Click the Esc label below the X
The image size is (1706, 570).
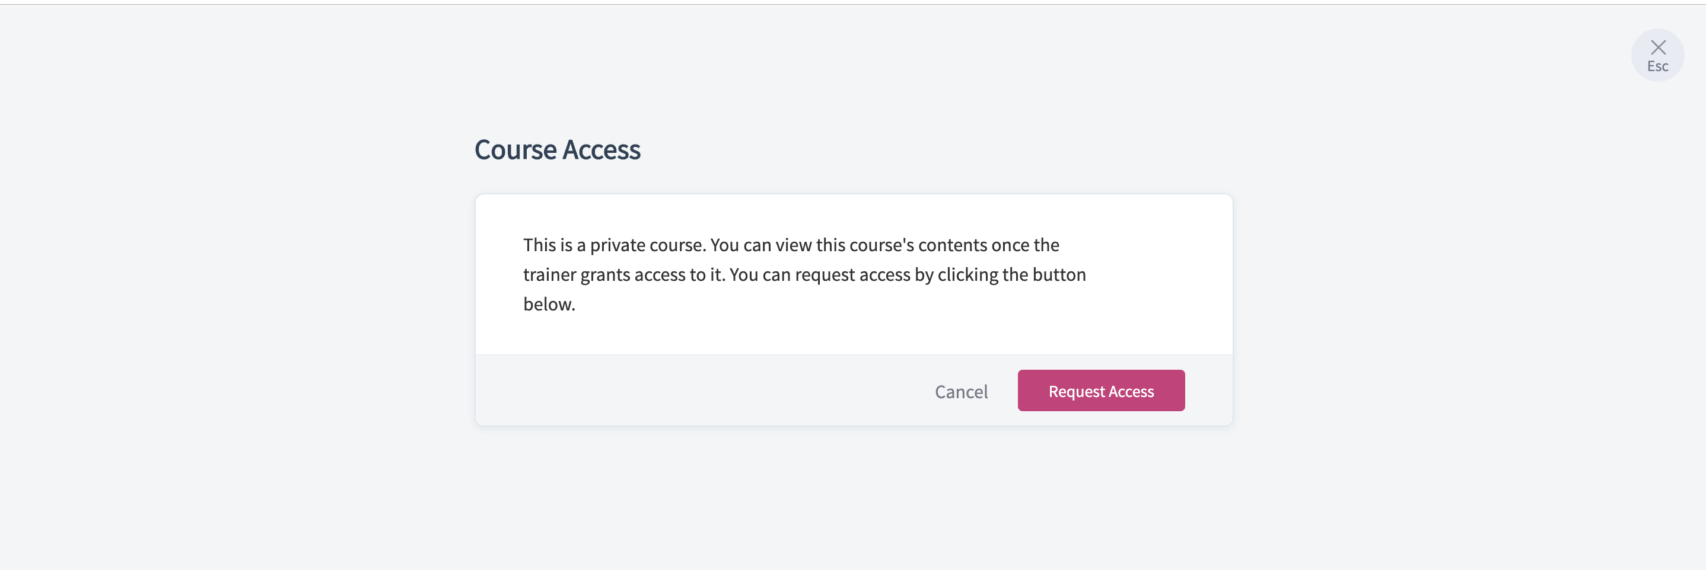click(x=1657, y=67)
